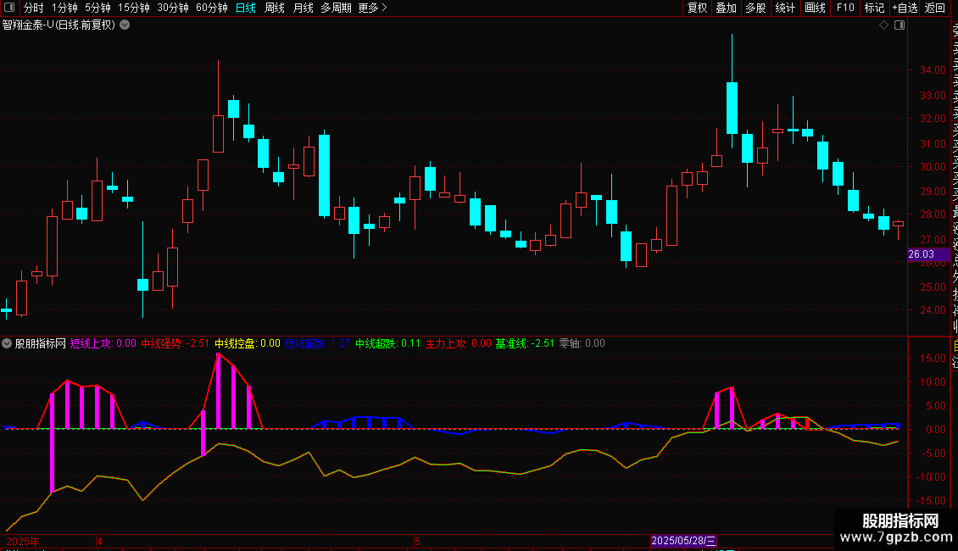Expand the 智翔金泰-U chart title dropdown

click(x=125, y=25)
